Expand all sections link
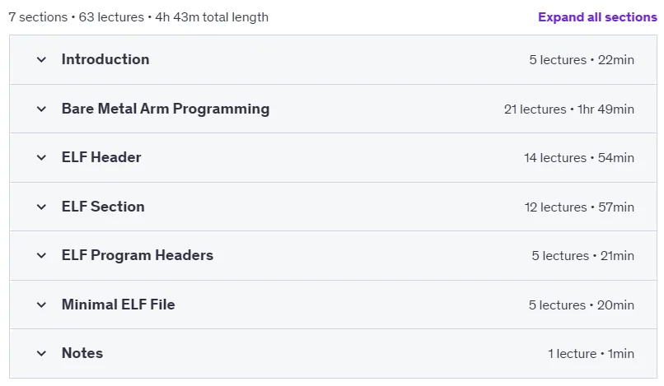 click(597, 17)
